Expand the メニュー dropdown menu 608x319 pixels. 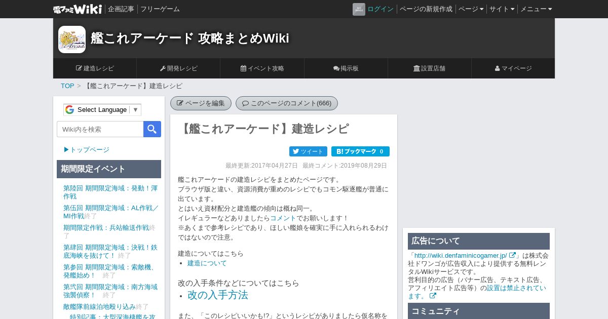coord(536,9)
